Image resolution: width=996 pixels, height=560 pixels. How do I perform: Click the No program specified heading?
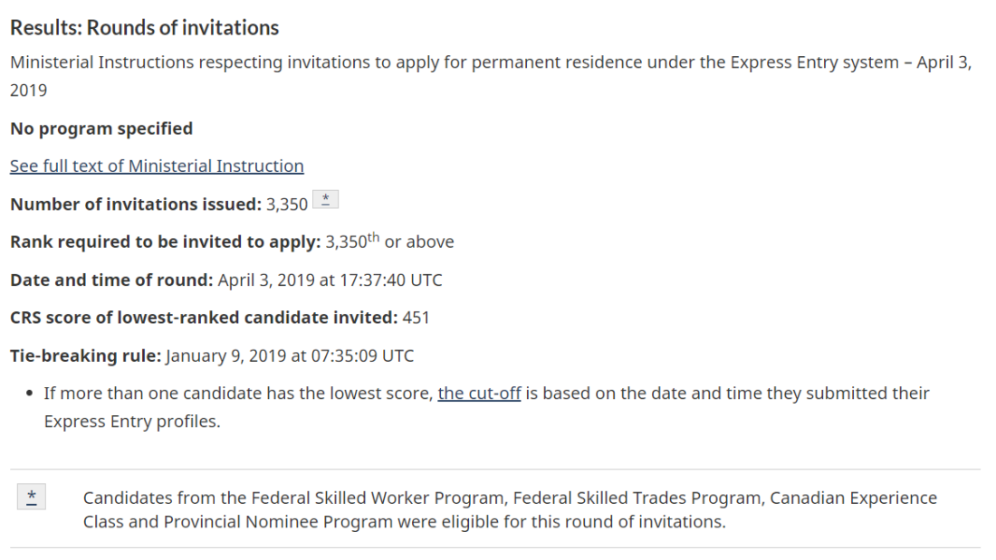click(101, 128)
